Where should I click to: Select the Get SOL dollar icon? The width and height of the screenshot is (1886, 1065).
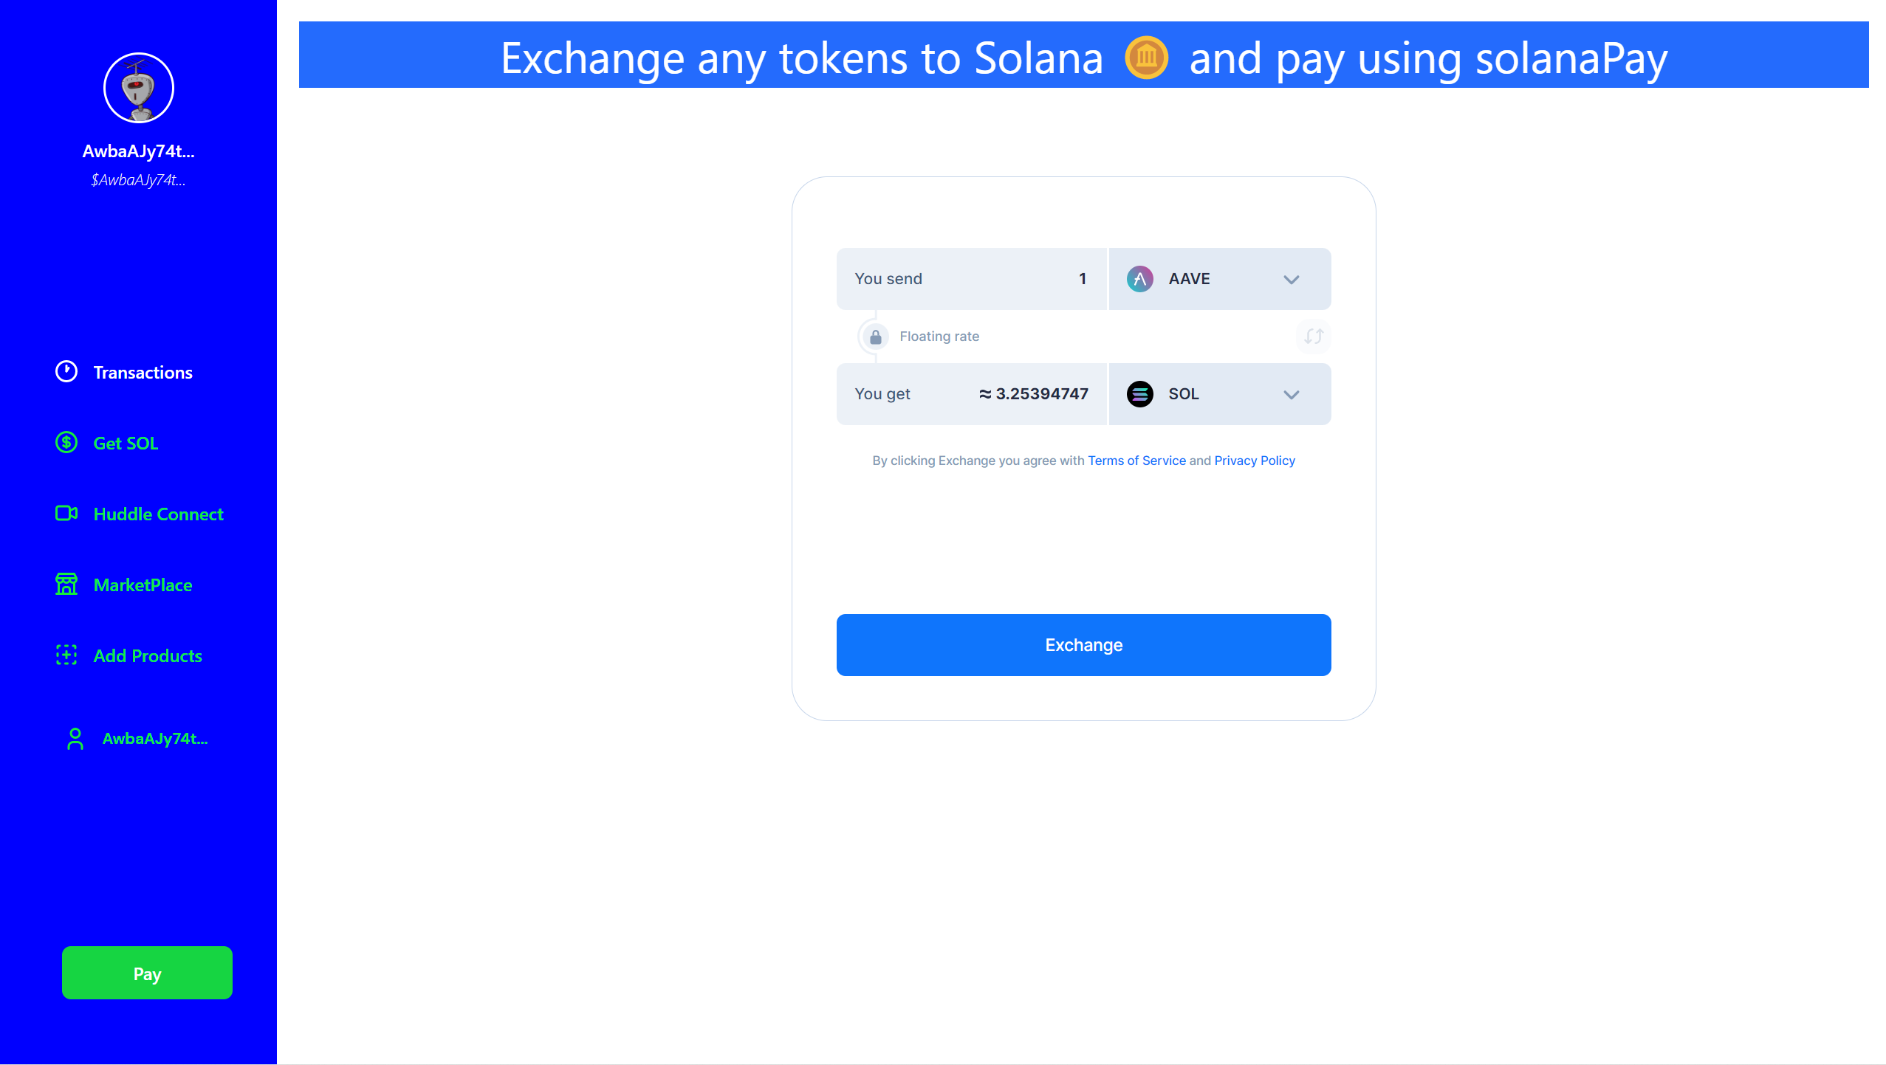[66, 442]
